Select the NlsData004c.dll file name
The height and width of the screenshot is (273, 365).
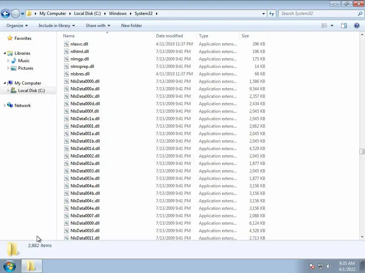tap(85, 200)
